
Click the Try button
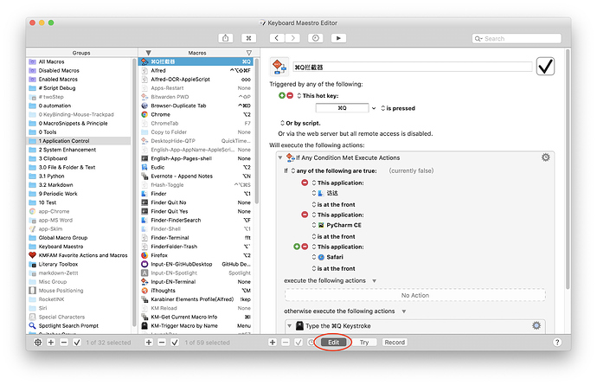pyautogui.click(x=364, y=343)
